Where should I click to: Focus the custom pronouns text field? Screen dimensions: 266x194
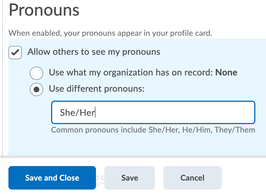coord(174,112)
